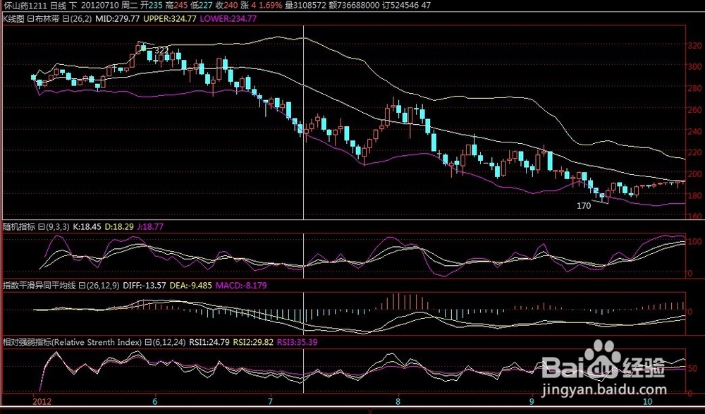Click the 订524546 open interest figure
This screenshot has width=705, height=414.
click(x=399, y=6)
